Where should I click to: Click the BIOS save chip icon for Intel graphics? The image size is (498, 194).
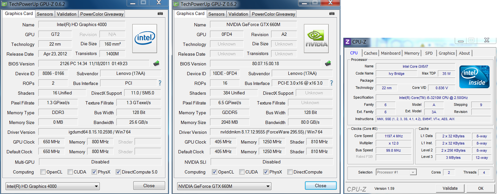point(156,63)
